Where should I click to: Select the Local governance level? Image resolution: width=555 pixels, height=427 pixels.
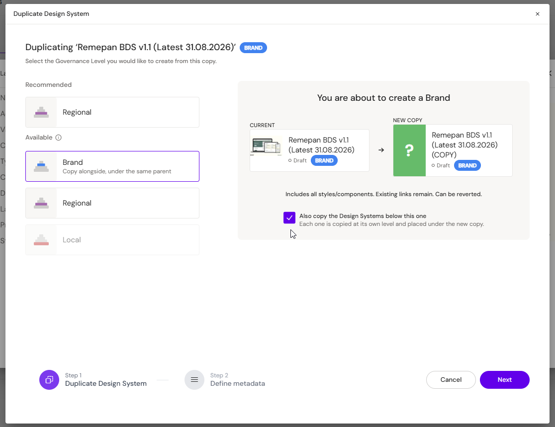(112, 240)
